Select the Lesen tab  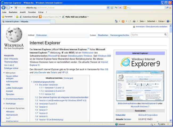[93, 35]
